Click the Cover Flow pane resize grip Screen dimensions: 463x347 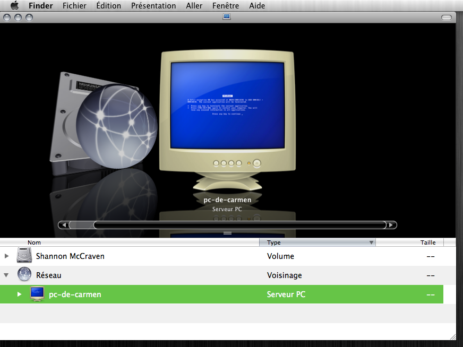point(227,233)
